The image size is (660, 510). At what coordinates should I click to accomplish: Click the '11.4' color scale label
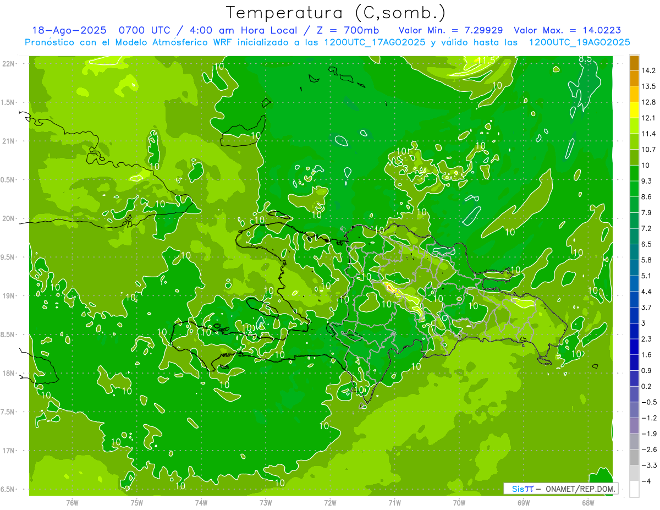648,134
